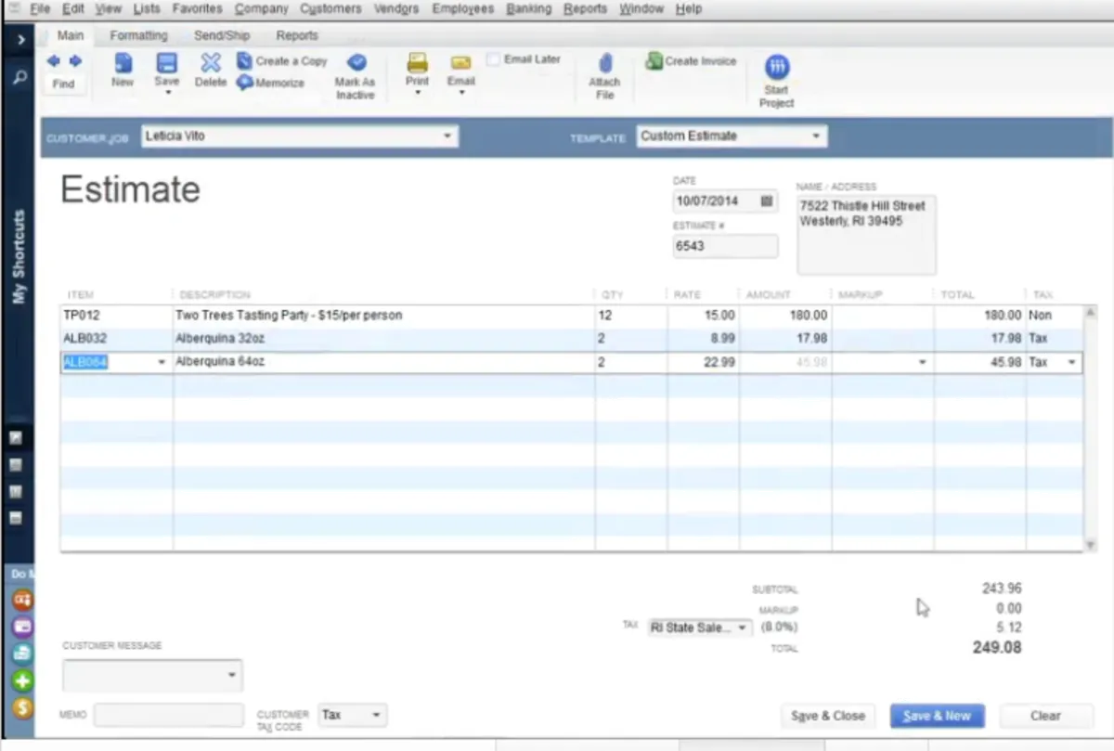Expand the My Shortcuts sidebar arrow

click(x=20, y=41)
